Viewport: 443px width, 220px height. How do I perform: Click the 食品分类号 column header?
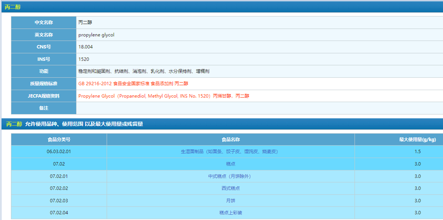click(59, 140)
